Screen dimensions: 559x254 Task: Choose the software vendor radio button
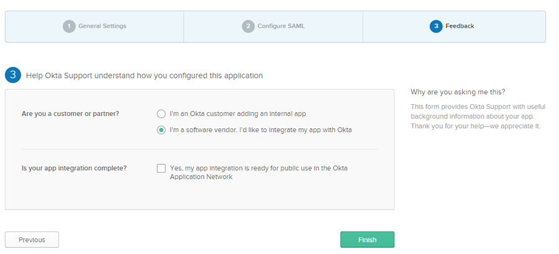coord(161,130)
